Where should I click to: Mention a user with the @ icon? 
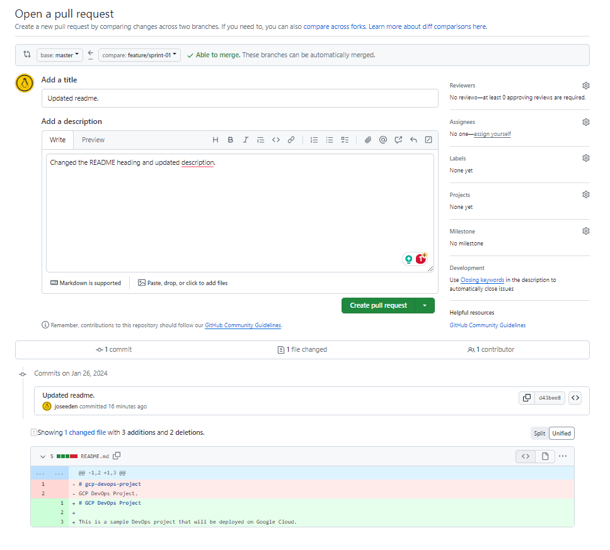383,140
